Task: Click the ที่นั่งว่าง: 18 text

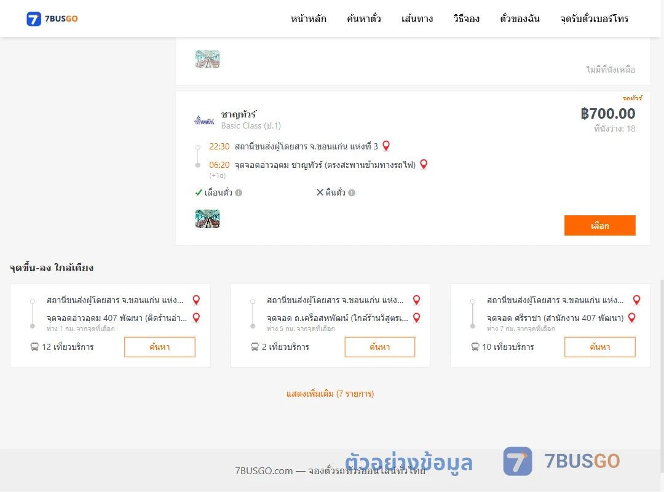Action: click(x=614, y=129)
